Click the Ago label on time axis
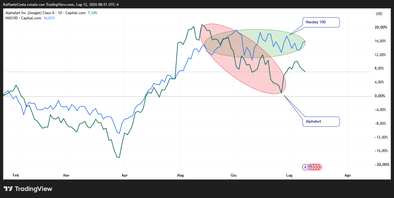Image resolution: width=394 pixels, height=198 pixels. (x=348, y=176)
